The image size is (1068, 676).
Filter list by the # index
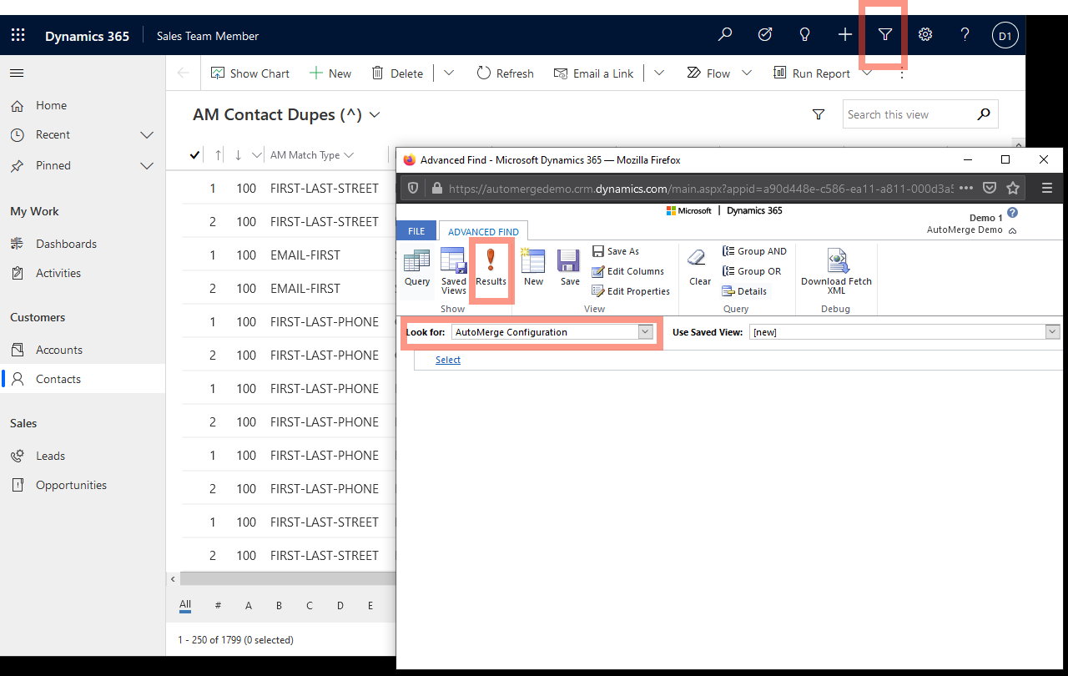[218, 606]
